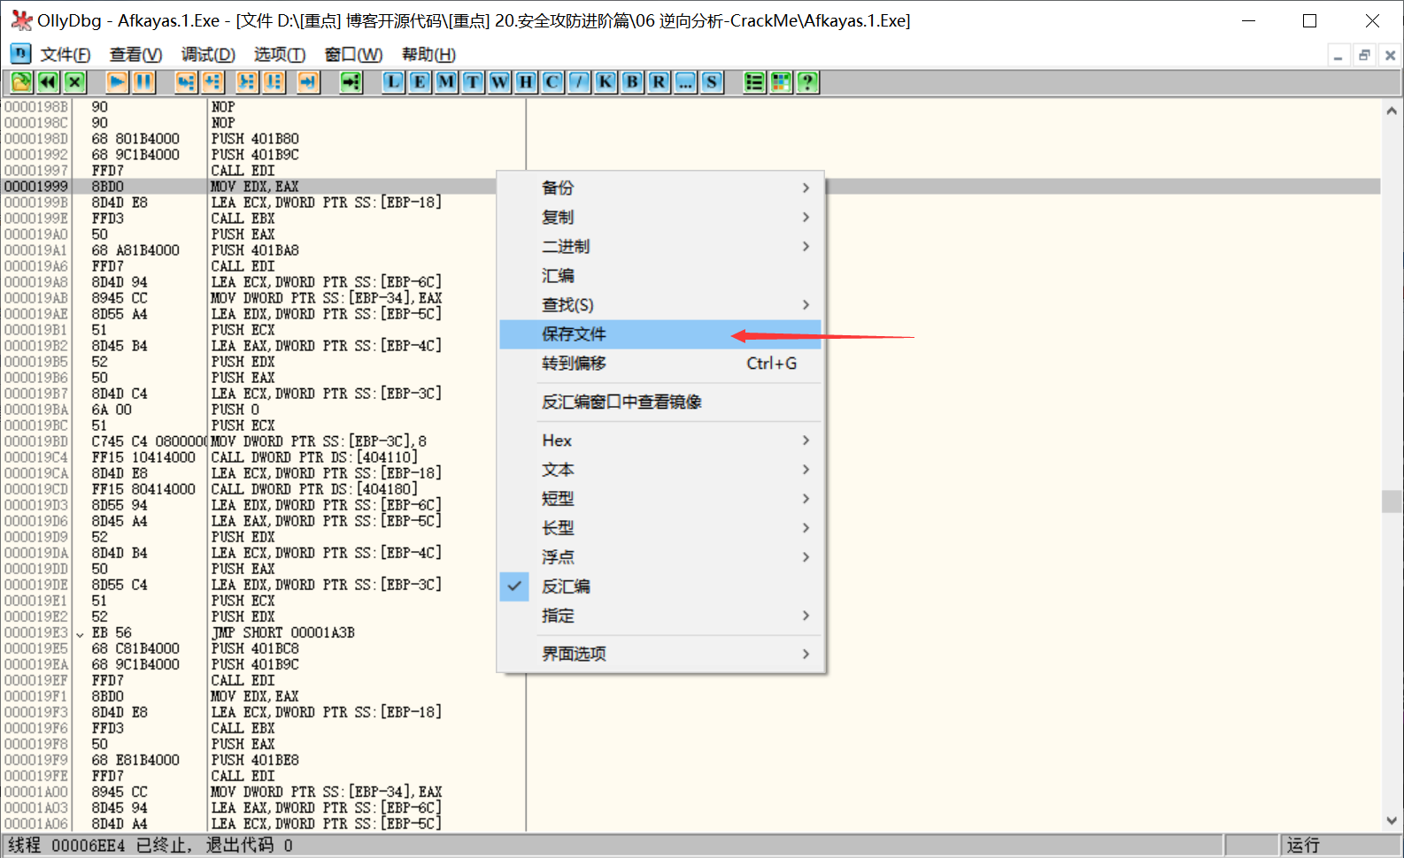Open Source window with S button
Viewport: 1404px width, 858px height.
tap(712, 82)
